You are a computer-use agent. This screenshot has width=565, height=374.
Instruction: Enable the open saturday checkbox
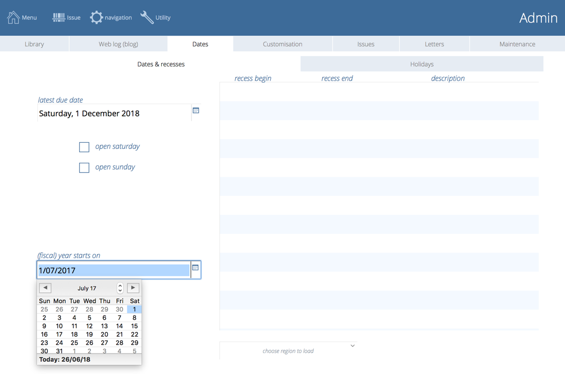[x=84, y=147]
